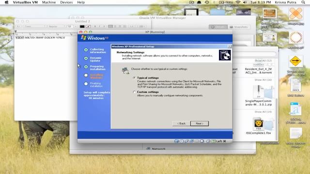The image size is (310, 174).
Task: Click the product key text in Untitled 2
Action: coord(40,38)
